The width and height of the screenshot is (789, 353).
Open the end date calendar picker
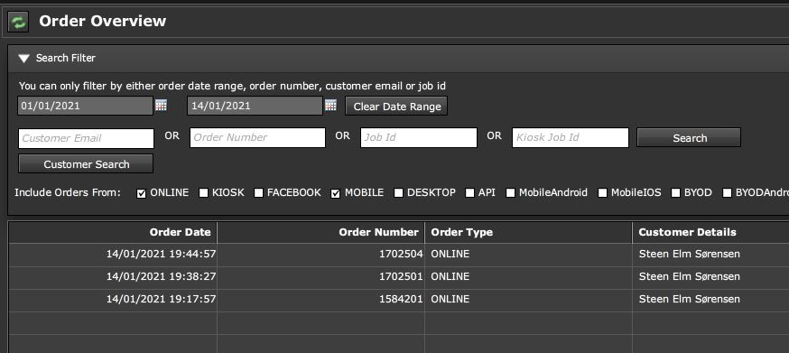tap(330, 106)
